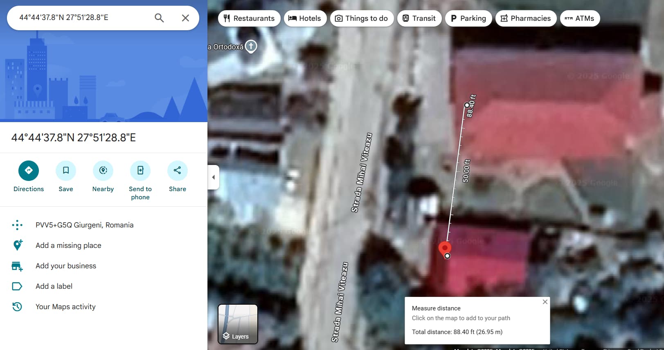Show Transit options

[x=419, y=18]
